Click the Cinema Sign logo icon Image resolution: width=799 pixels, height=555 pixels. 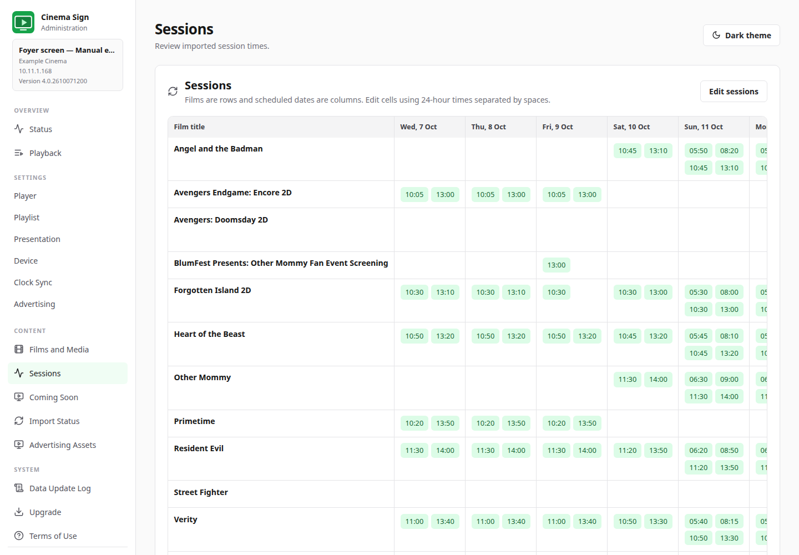(23, 22)
